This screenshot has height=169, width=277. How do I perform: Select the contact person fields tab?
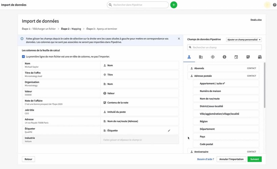pos(189,57)
